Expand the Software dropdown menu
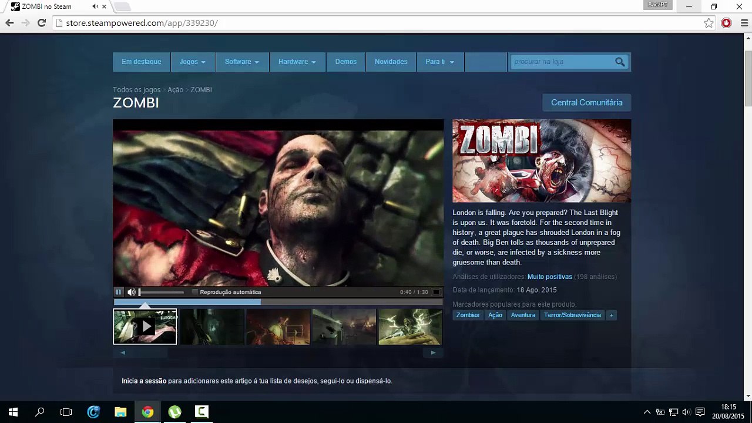Viewport: 752px width, 423px height. (x=242, y=62)
